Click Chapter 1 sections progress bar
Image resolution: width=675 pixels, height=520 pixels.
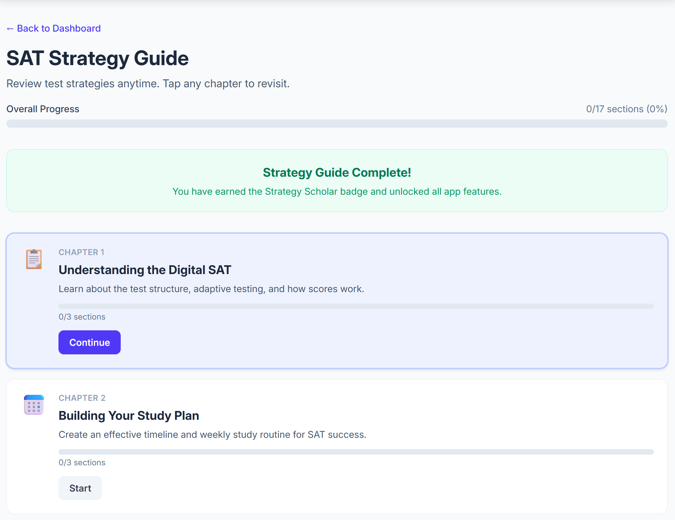[x=356, y=306]
